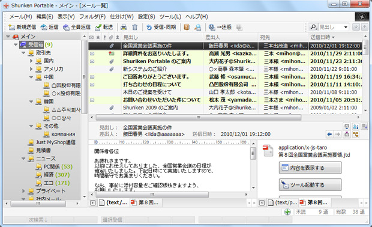The height and width of the screenshot is (227, 372).
Task: Click the paperclip attachment column header
Action: tap(111, 37)
